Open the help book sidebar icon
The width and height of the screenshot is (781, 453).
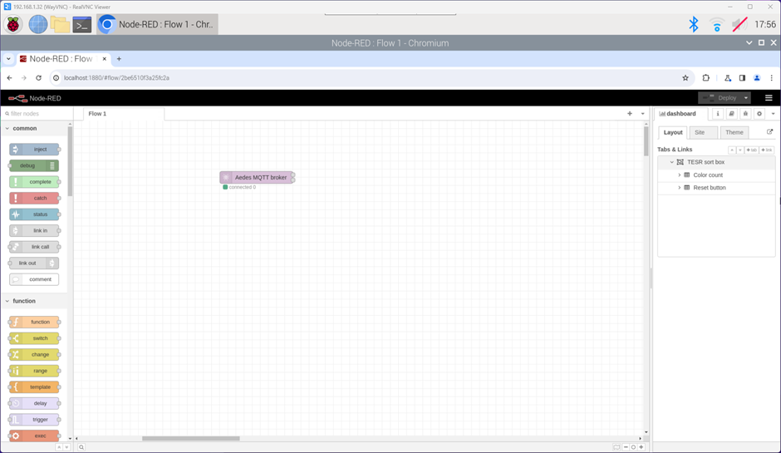coord(731,114)
